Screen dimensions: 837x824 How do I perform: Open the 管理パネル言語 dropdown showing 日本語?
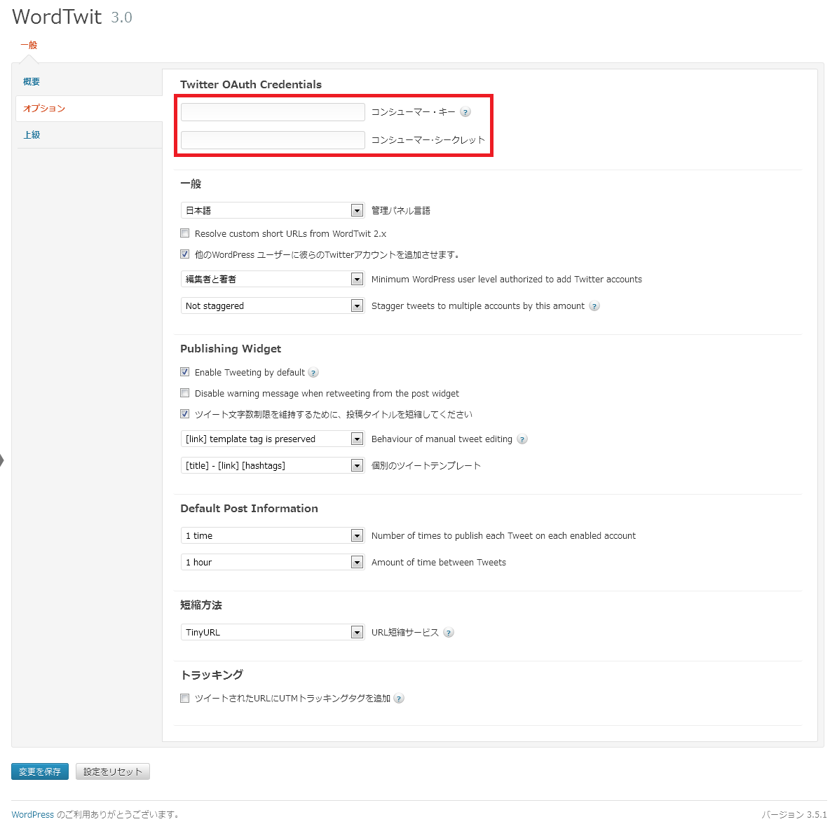point(272,210)
